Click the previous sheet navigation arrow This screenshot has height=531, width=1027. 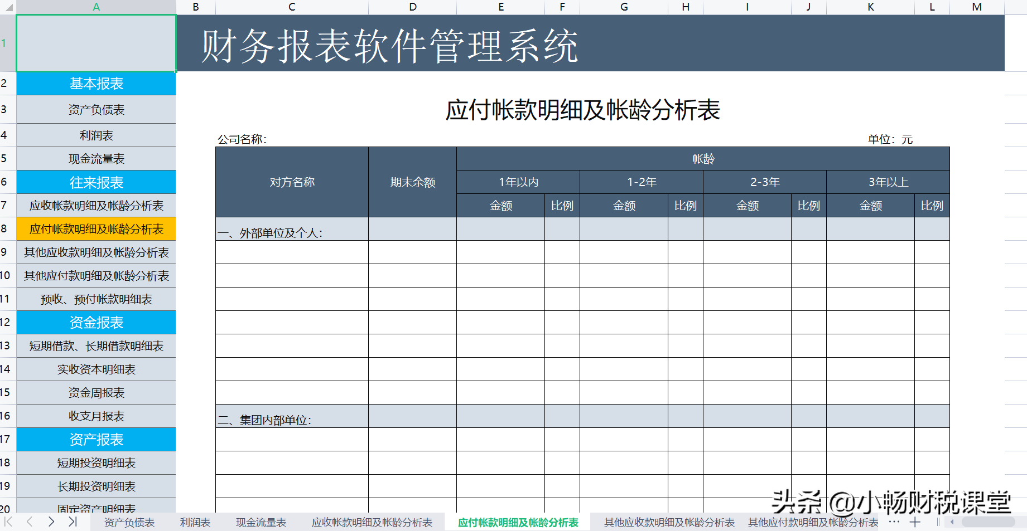[x=29, y=522]
